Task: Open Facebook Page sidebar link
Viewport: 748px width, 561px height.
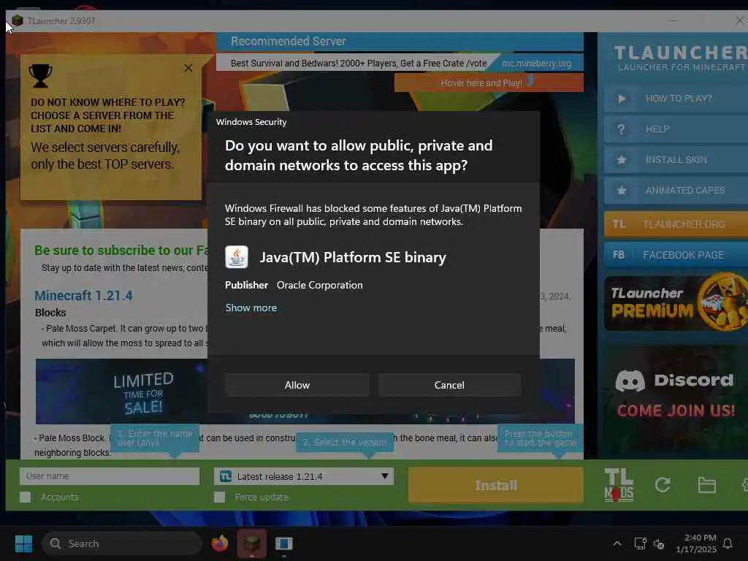Action: coord(676,255)
